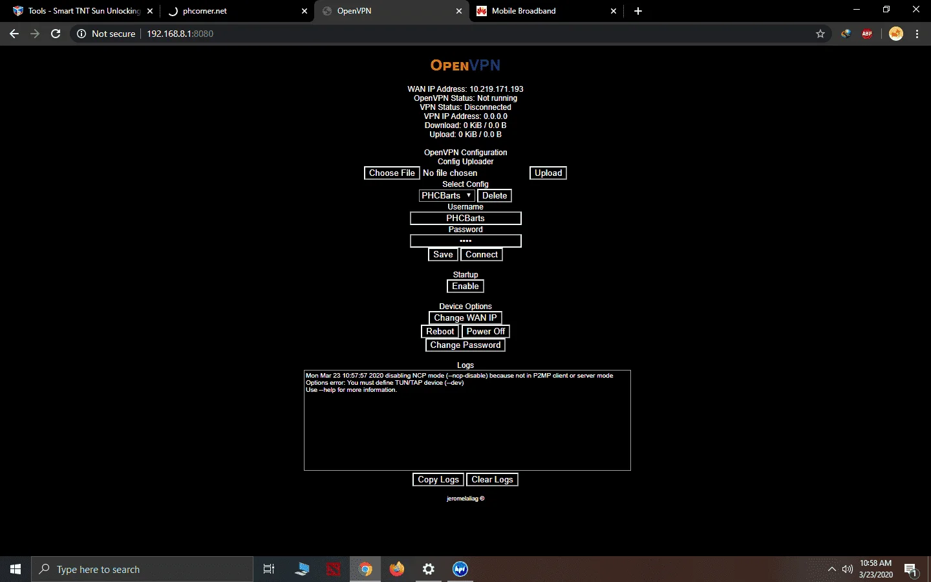This screenshot has width=931, height=582.
Task: Open the taskbar clock showing 10:58 AM
Action: [x=875, y=569]
